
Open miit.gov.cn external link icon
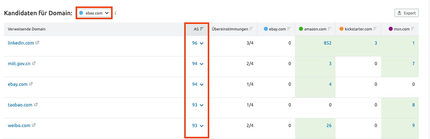click(x=34, y=63)
